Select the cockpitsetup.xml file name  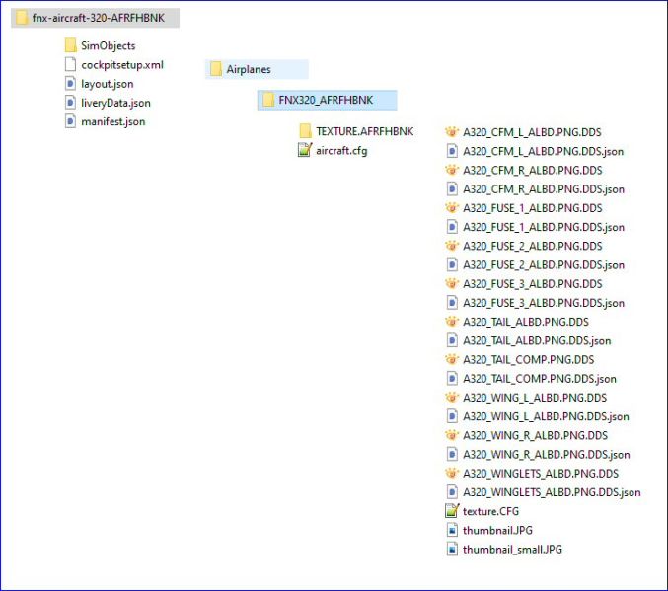122,65
